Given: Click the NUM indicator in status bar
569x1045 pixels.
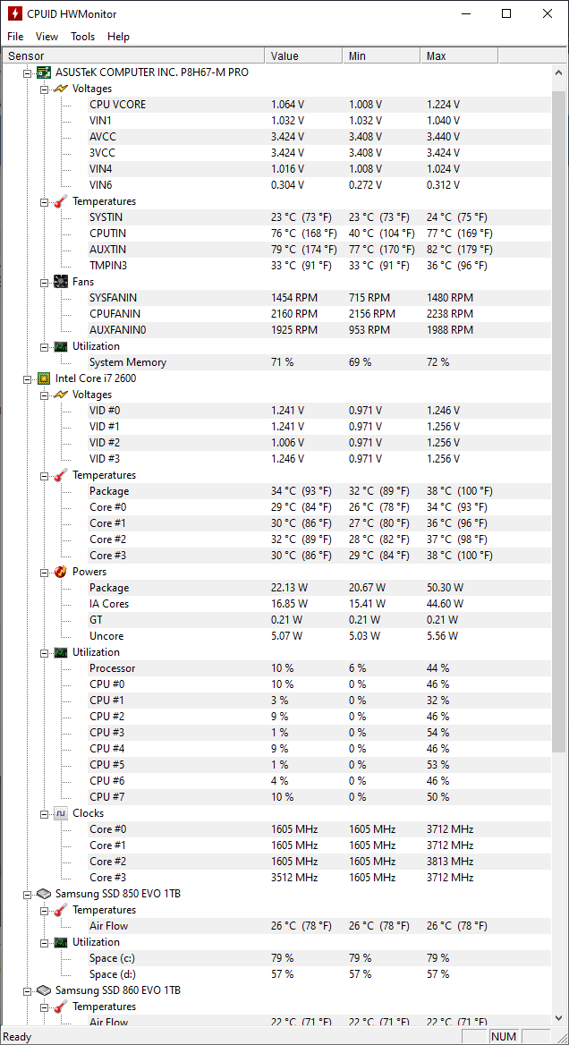Looking at the screenshot, I should tap(504, 1036).
